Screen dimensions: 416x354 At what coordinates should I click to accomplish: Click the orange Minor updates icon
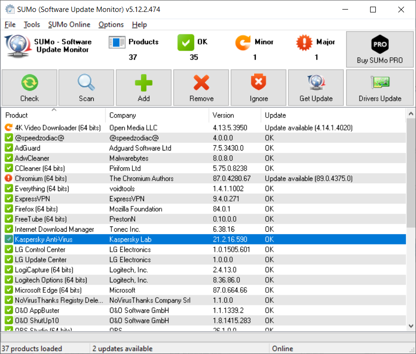tap(243, 43)
